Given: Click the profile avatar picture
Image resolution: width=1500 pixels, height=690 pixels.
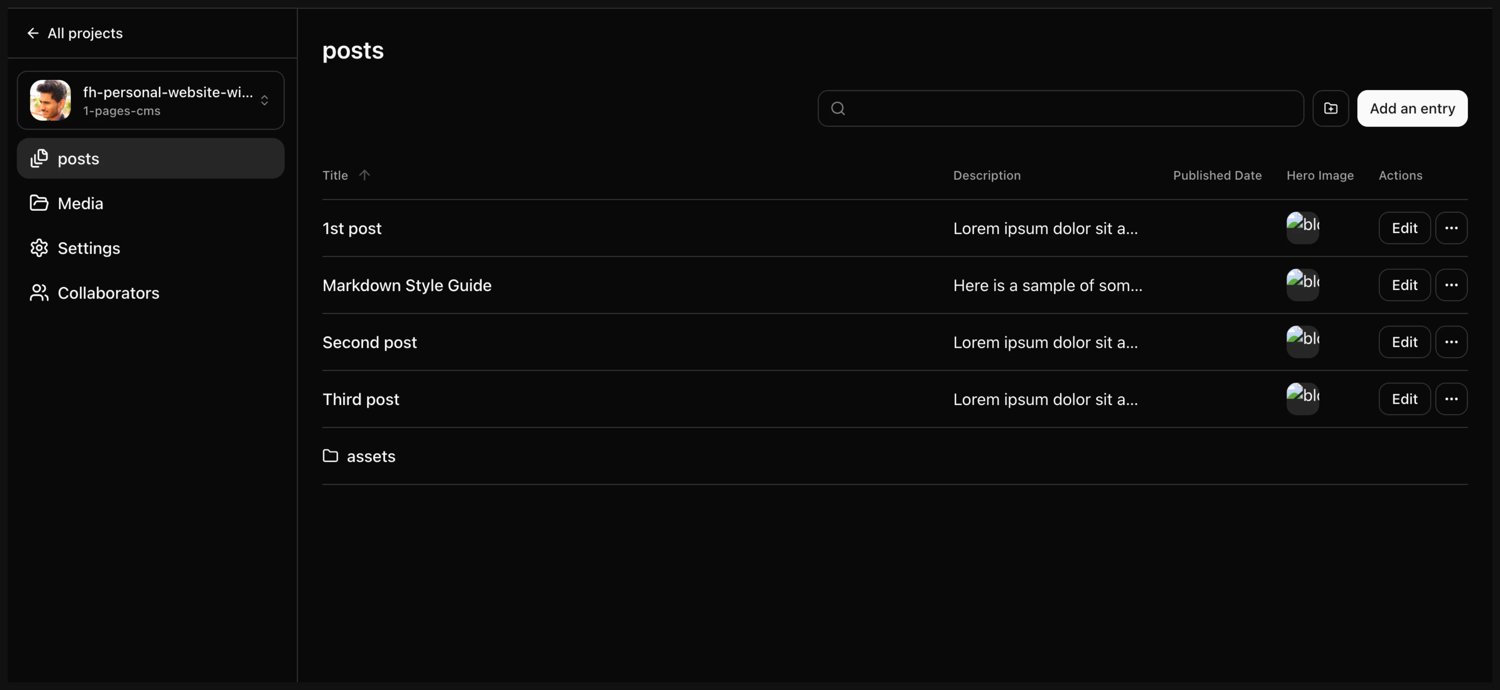Looking at the screenshot, I should 51,100.
